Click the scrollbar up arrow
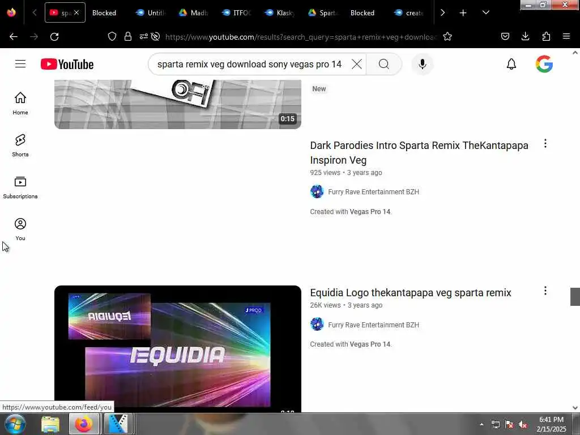 click(575, 53)
